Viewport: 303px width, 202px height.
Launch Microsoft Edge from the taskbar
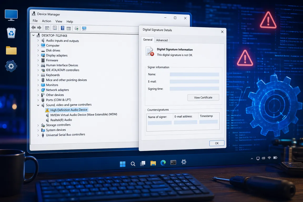163,163
